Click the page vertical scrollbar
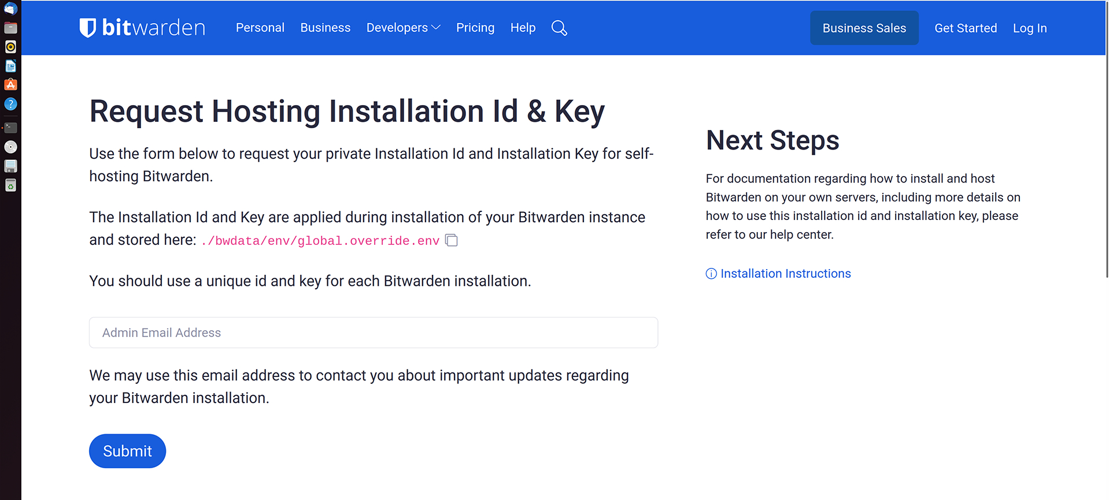The image size is (1109, 500). (1106, 139)
